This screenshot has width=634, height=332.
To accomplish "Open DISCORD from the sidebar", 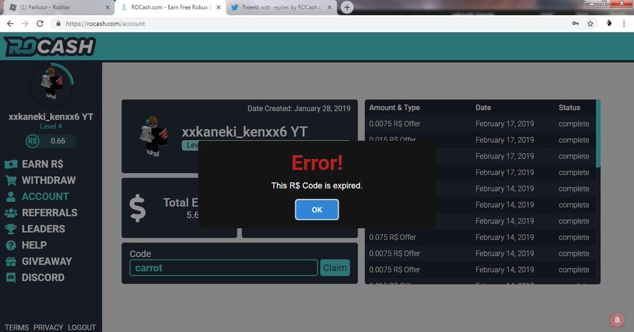I will click(x=35, y=278).
